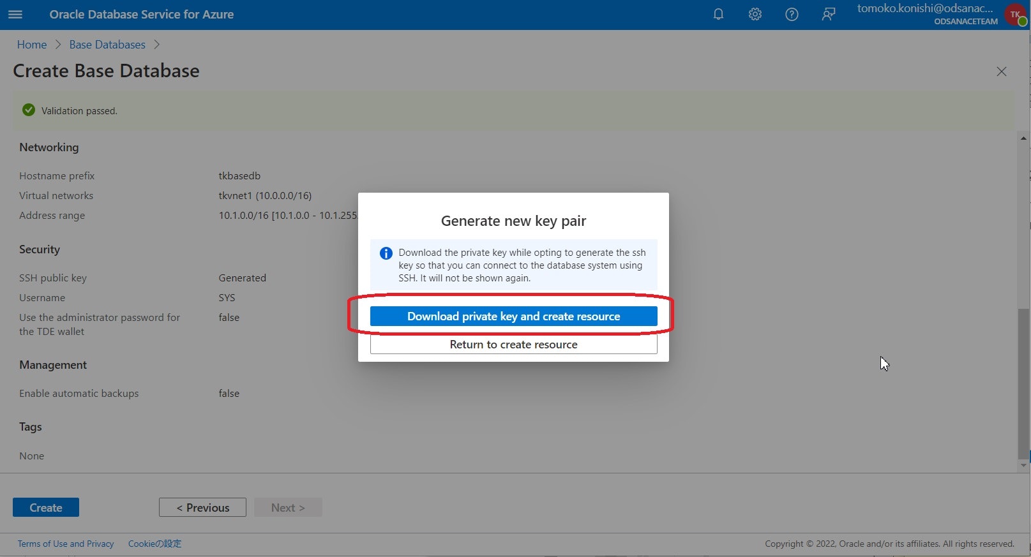Select the virtual network value tkvnet1

coord(265,195)
